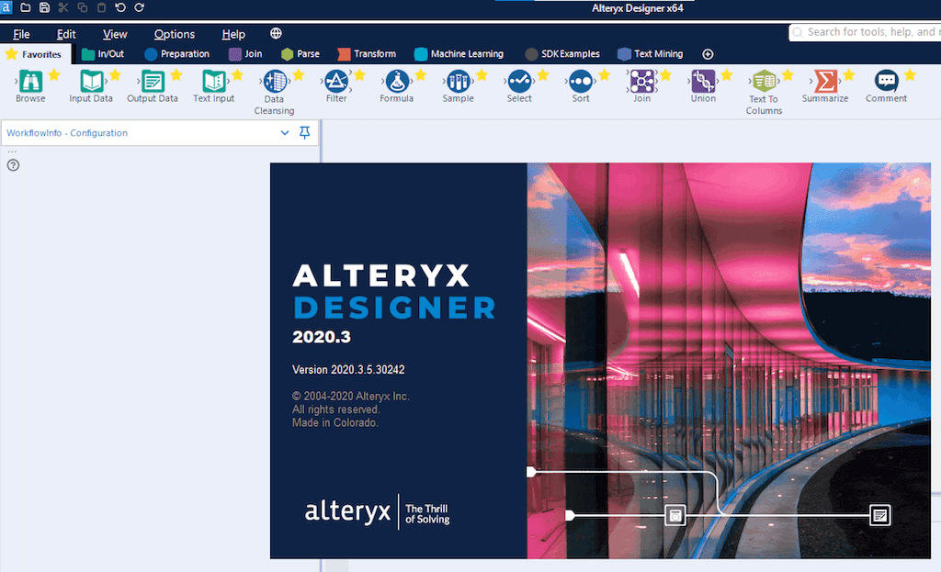Viewport: 941px width, 572px height.
Task: Open file using the folder icon
Action: point(25,7)
